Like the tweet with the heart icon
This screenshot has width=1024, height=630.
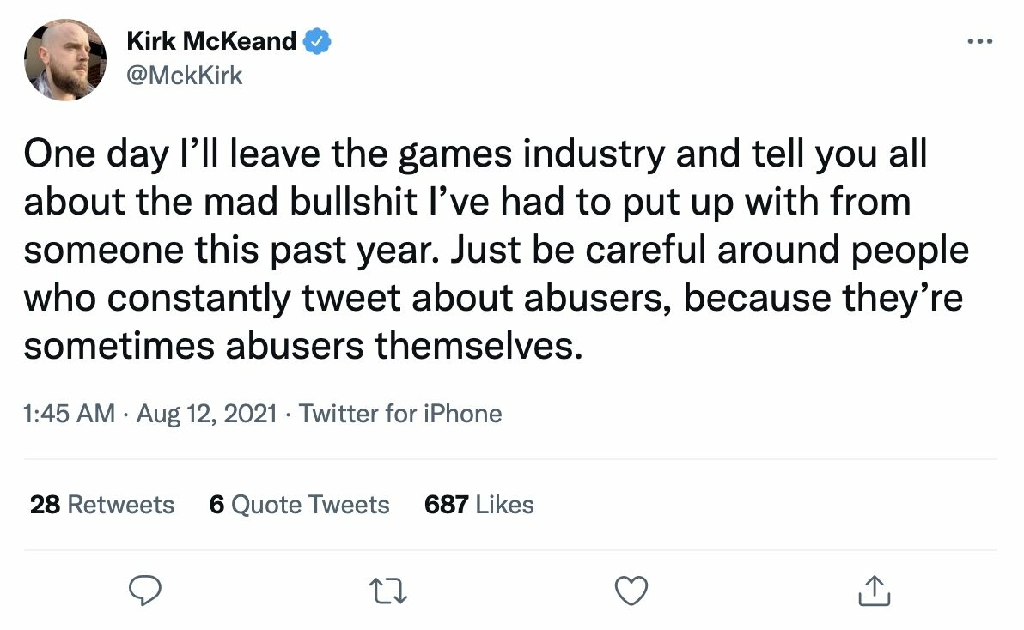(x=631, y=590)
